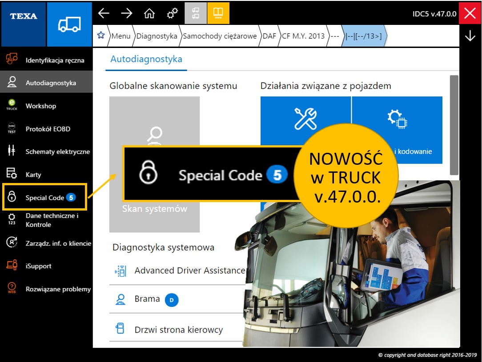Click the Autodiagnostyka sidebar icon
Image resolution: width=482 pixels, height=362 pixels.
[12, 82]
